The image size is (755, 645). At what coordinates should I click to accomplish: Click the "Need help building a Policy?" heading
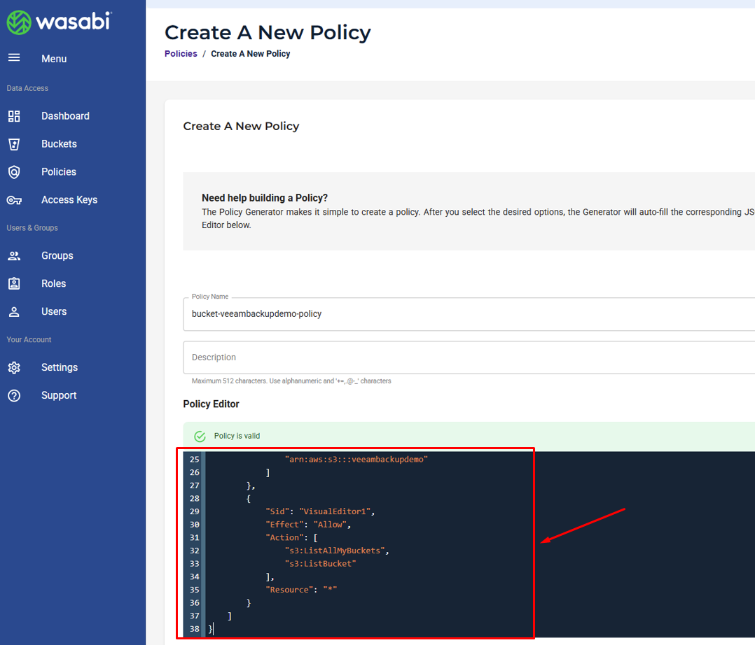[x=265, y=198]
